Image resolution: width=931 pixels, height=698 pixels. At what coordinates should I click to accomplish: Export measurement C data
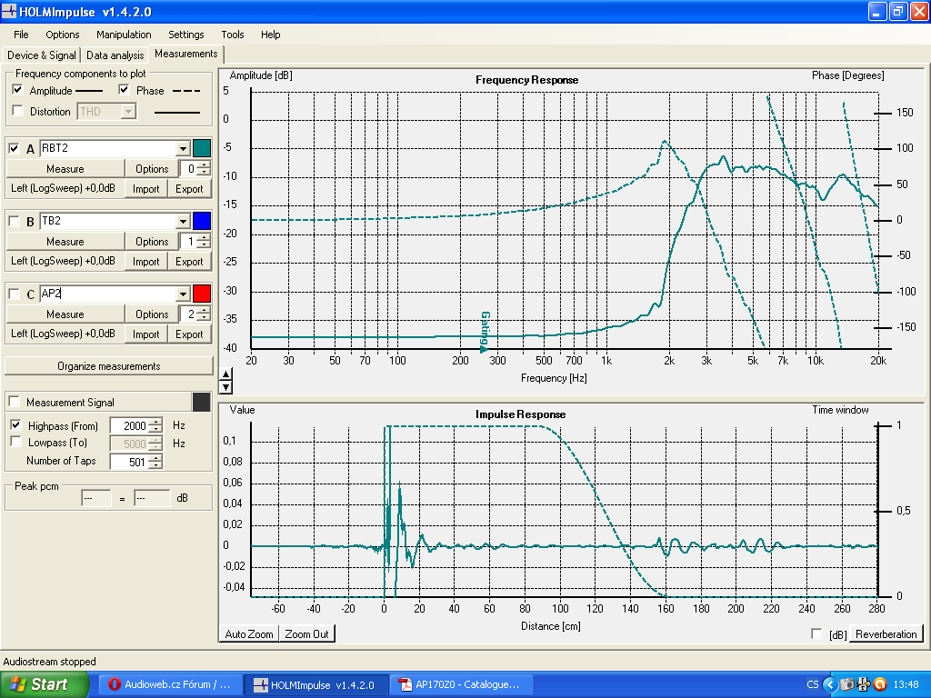tap(189, 334)
